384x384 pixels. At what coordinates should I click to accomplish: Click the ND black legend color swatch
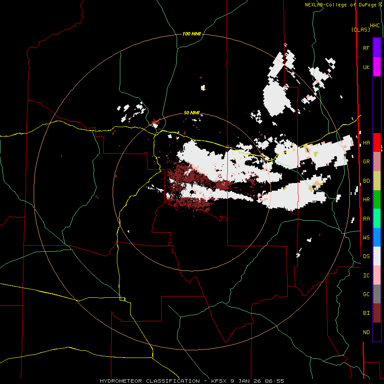(x=377, y=332)
